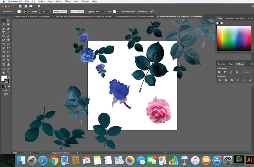Screen dimensions: 254x167
Task: Open the Effect menu
Action: [x=67, y=2]
